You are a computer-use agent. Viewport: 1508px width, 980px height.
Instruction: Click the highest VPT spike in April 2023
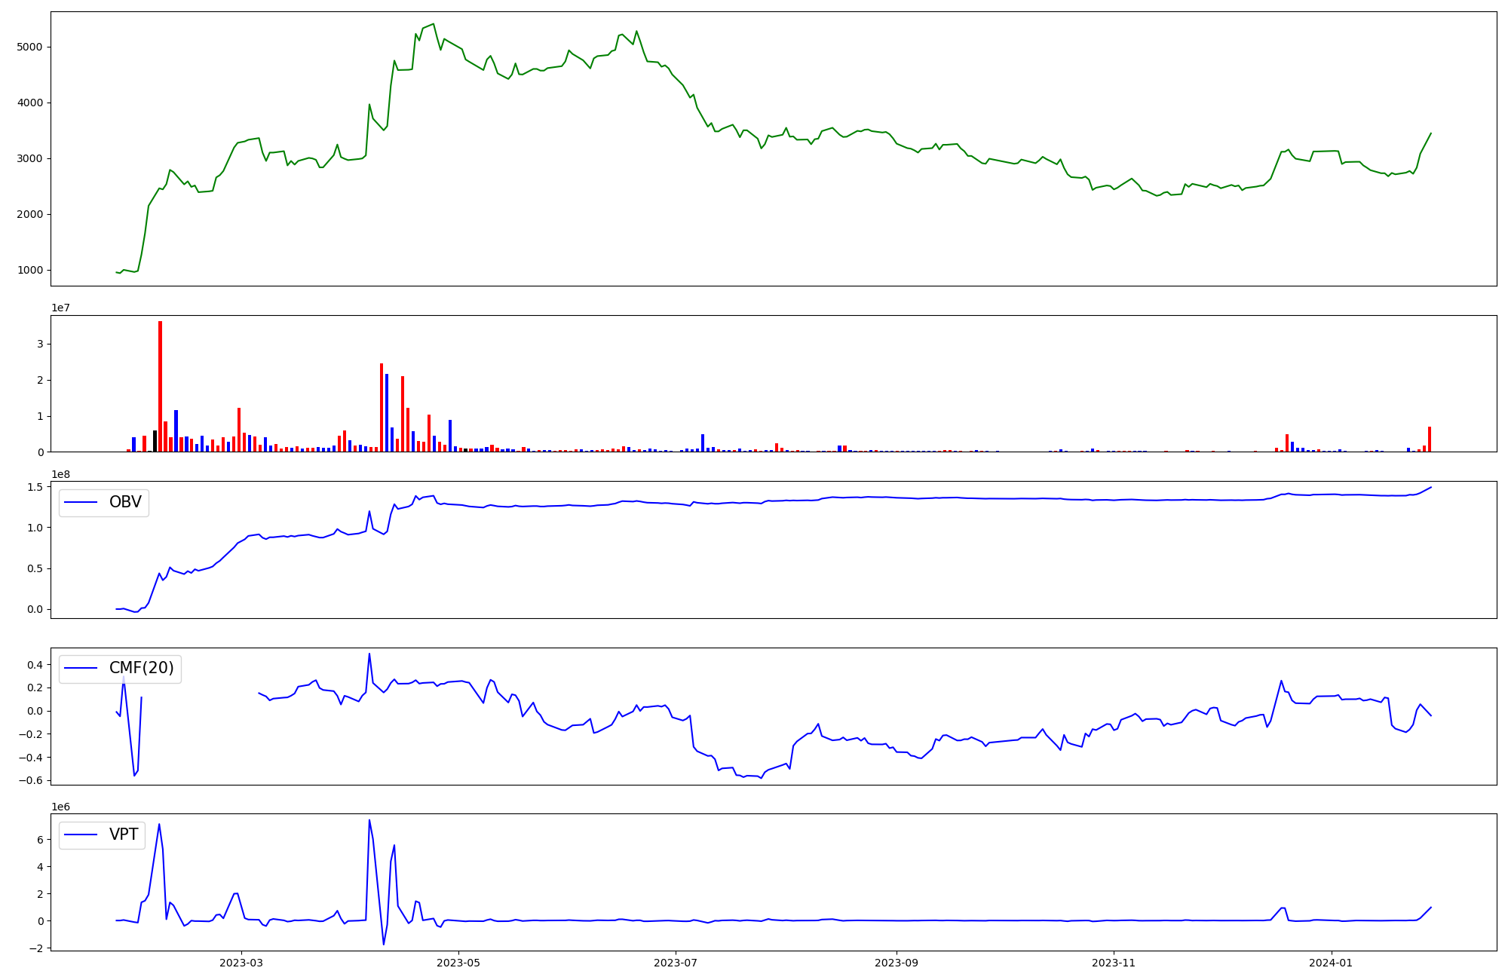(369, 821)
